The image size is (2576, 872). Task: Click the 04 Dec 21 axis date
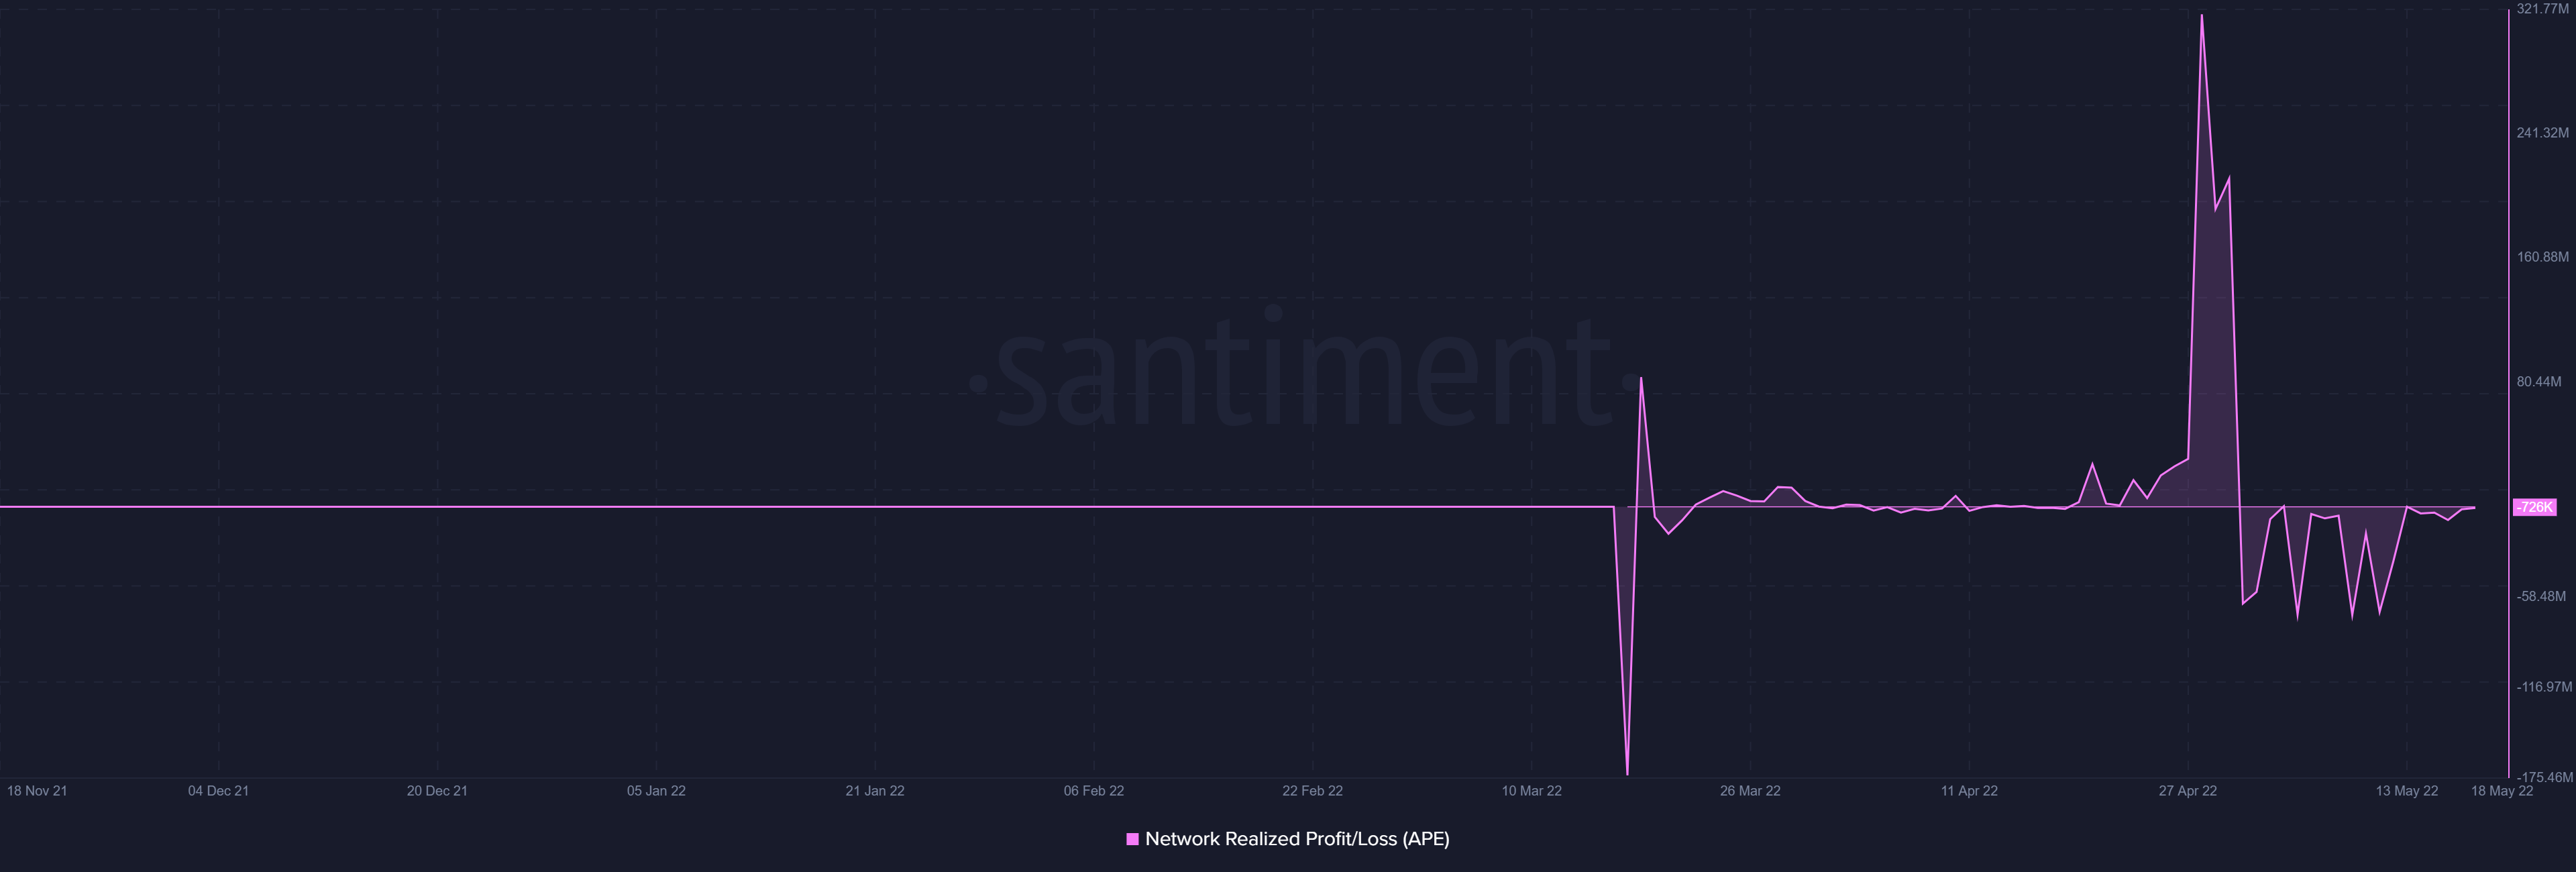pyautogui.click(x=218, y=791)
